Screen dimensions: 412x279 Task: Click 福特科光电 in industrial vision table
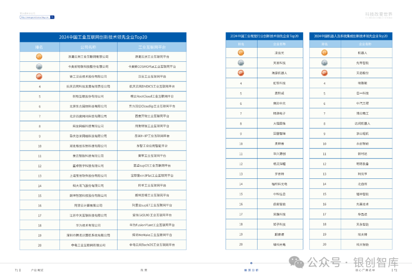279,184
